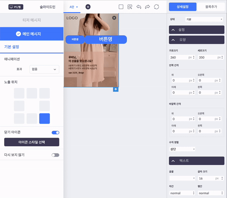Open the 효과 animation dropdown

(x=44, y=69)
